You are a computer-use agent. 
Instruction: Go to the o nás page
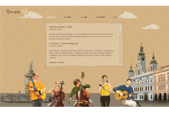click(x=84, y=17)
